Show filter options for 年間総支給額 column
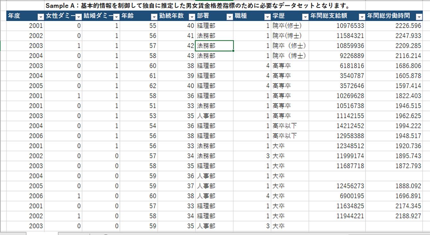This screenshot has width=430, height=235. click(362, 17)
